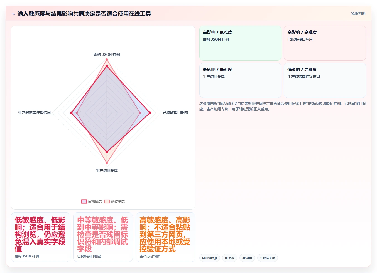377x273 pixels.
Task: Click the pink data point at the radar top
Action: pos(107,60)
